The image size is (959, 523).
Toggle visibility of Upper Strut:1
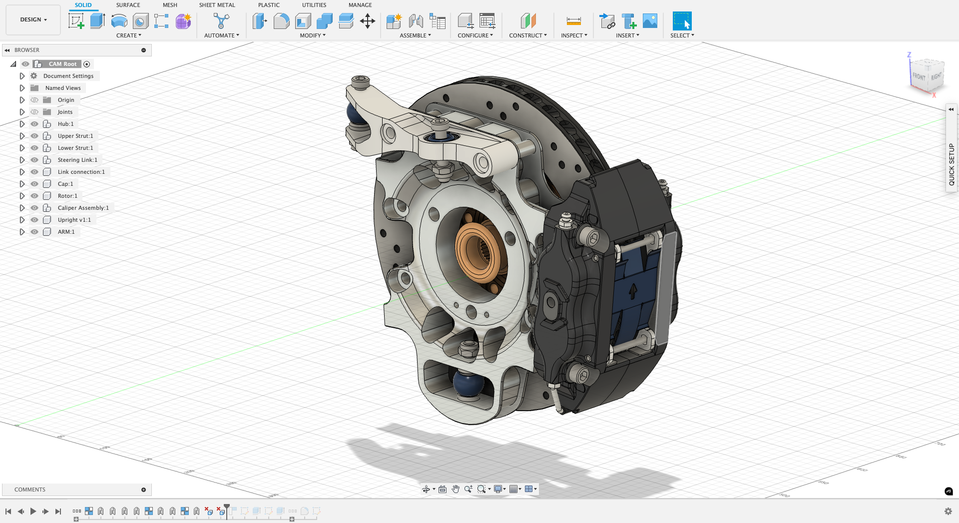34,136
